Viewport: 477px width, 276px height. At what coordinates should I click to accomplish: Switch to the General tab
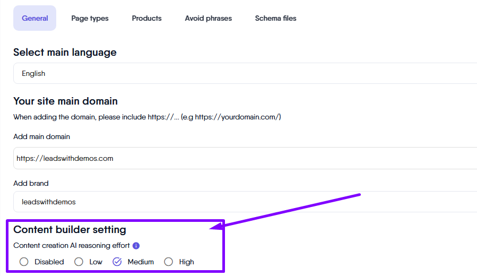click(35, 18)
